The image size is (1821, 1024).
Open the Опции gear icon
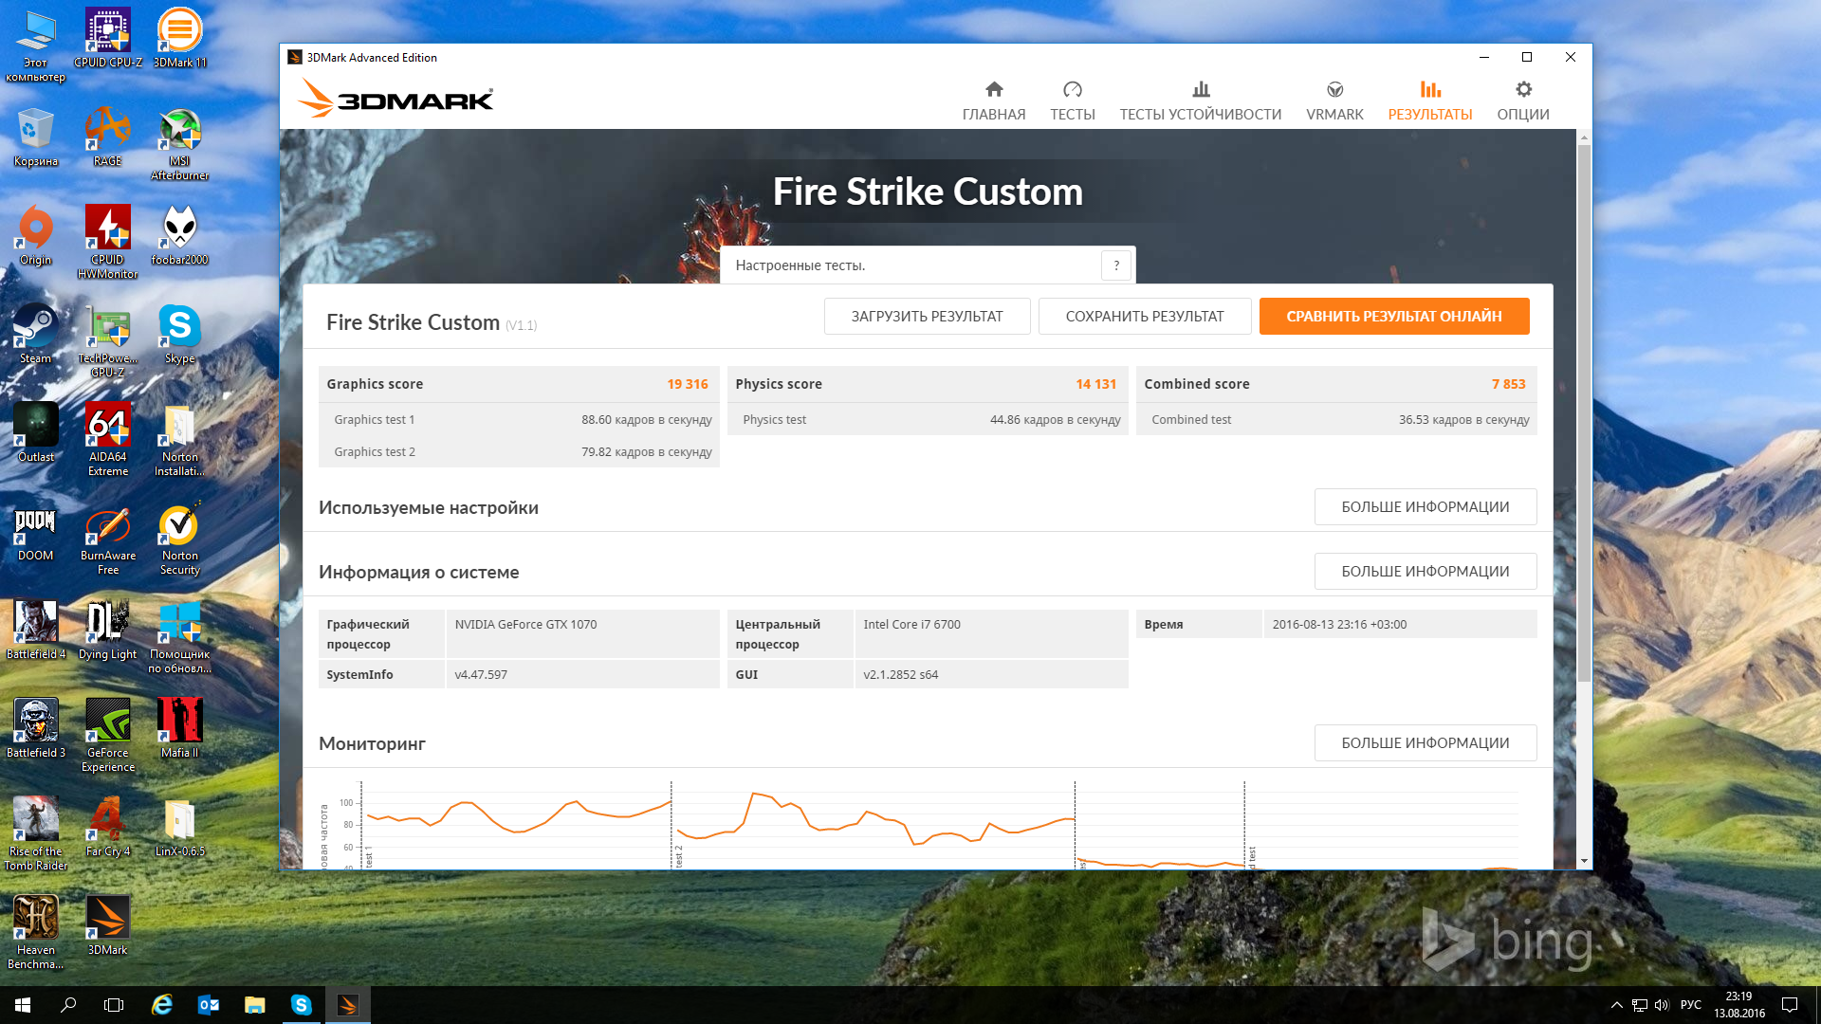pos(1522,89)
